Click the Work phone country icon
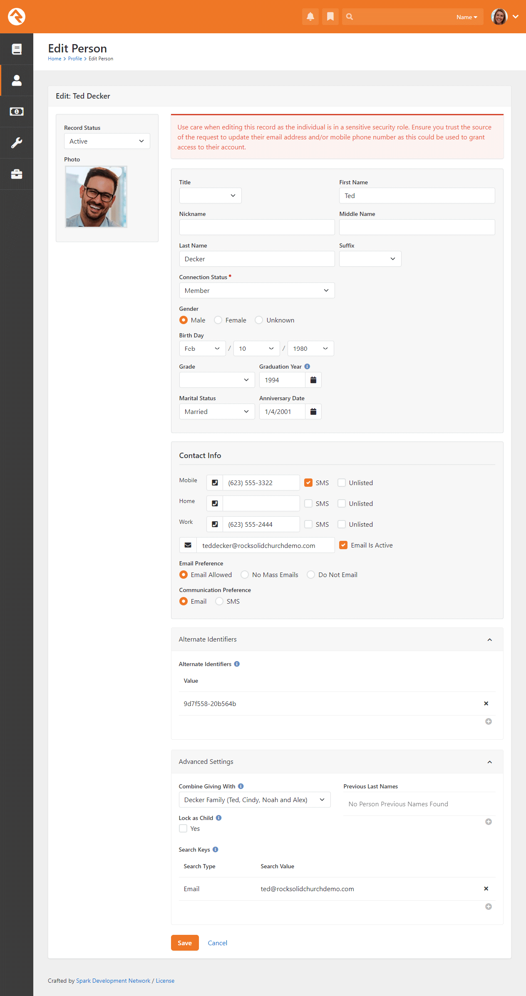The image size is (526, 996). [215, 524]
